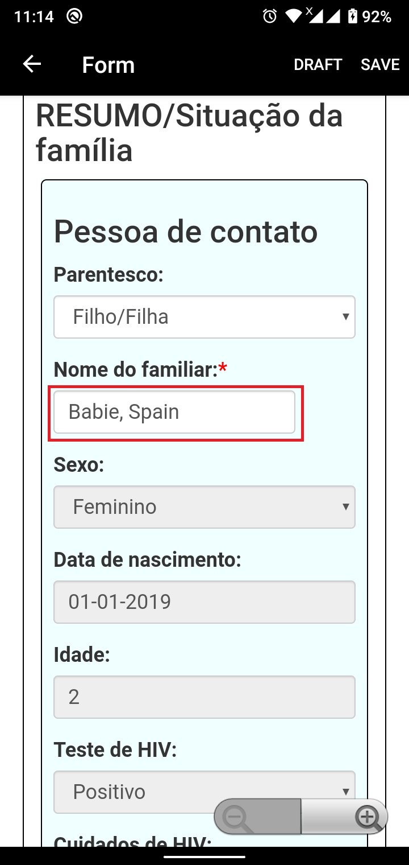Screen dimensions: 409x865
Task: Open the Sexo dropdown showing Feminino
Action: point(204,506)
